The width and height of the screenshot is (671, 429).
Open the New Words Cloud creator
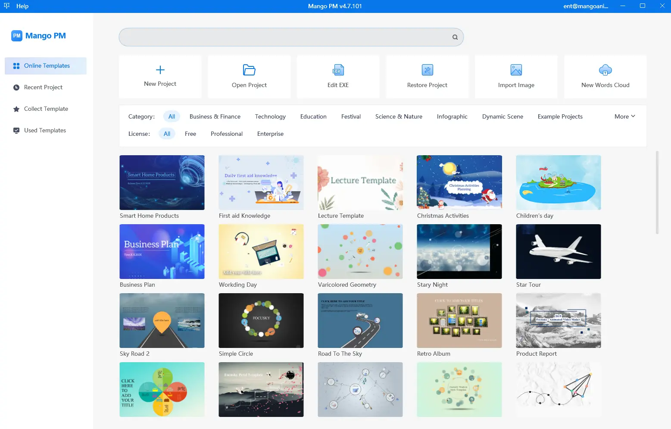pyautogui.click(x=605, y=77)
